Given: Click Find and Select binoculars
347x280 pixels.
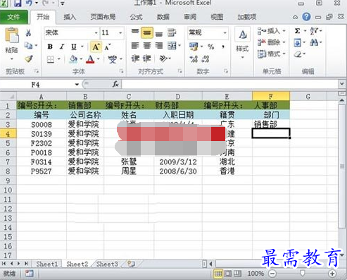Looking at the screenshot, I should tap(314, 42).
